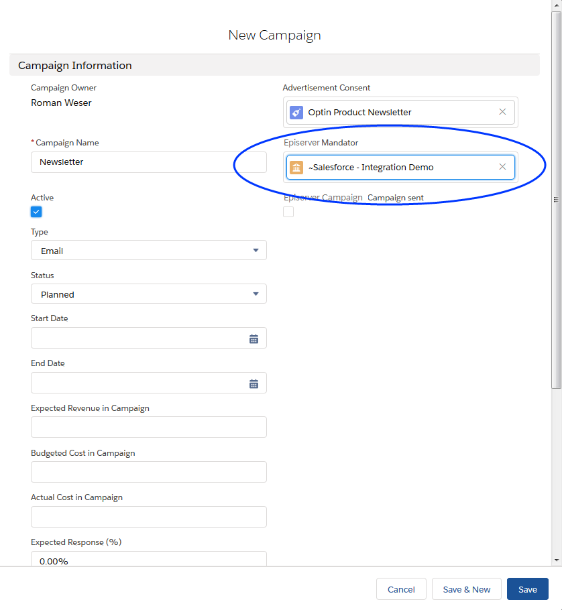Click the vertical scrollbar thumb
The width and height of the screenshot is (562, 610).
(x=556, y=200)
